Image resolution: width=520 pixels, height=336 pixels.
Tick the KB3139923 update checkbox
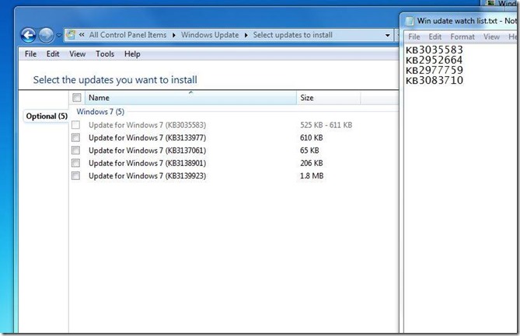(x=76, y=176)
